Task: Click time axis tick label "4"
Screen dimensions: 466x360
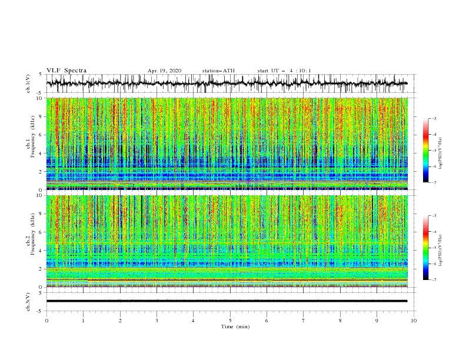Action: (193, 321)
